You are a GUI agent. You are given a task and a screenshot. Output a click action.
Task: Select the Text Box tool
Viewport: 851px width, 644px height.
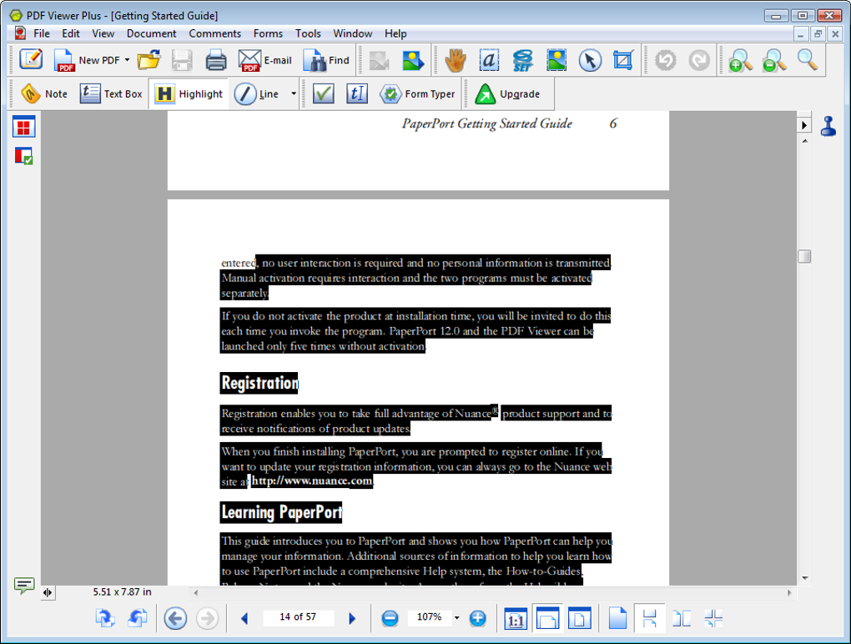pyautogui.click(x=111, y=94)
